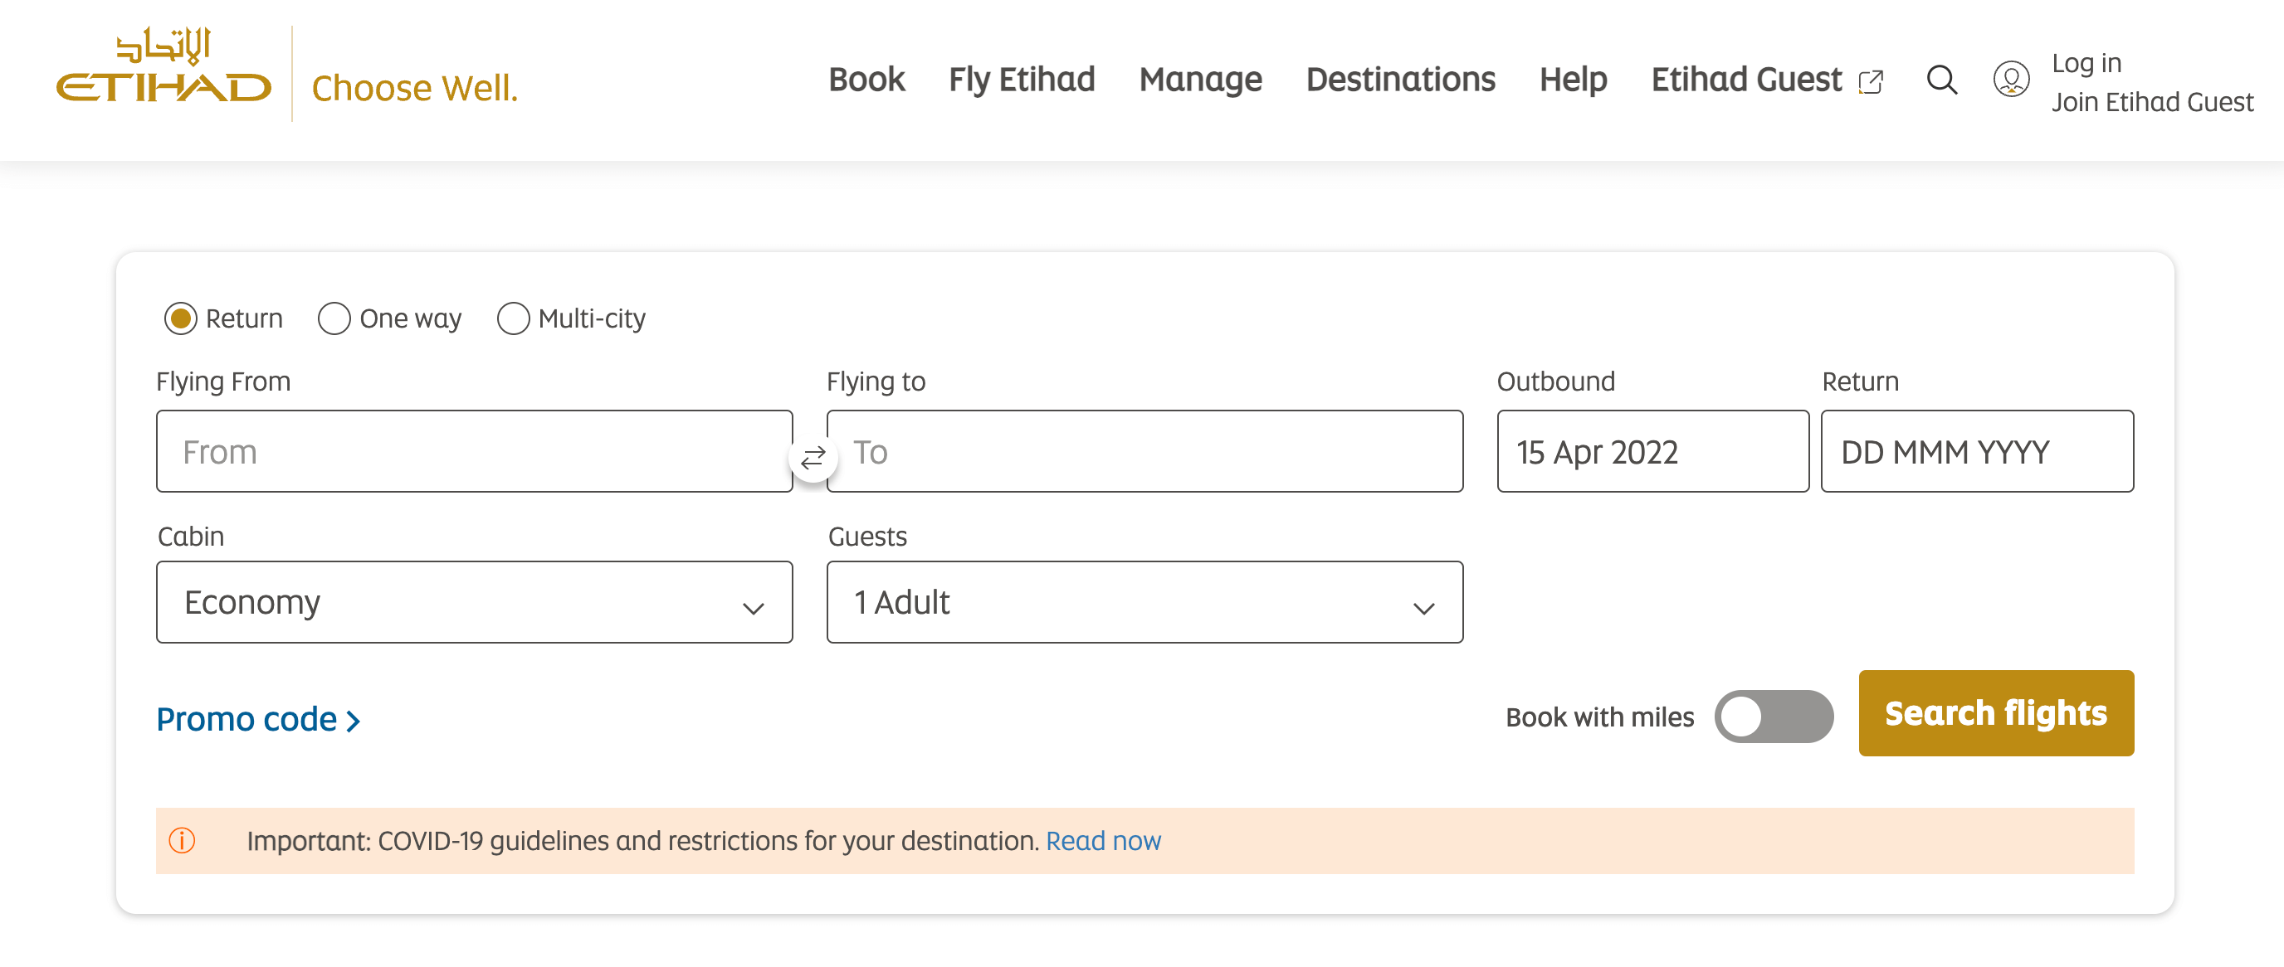Choose the Multi-city radio option
Image resolution: width=2284 pixels, height=967 pixels.
coord(512,318)
